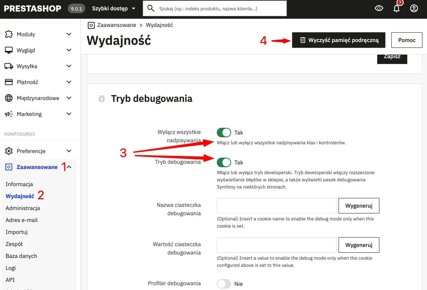This screenshot has width=427, height=290.
Task: Open Wydajność submenu item
Action: coord(20,196)
